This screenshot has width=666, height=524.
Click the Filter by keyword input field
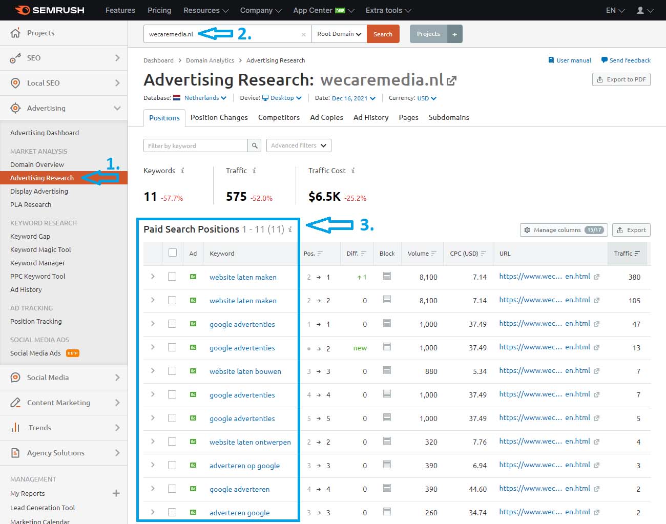click(x=196, y=145)
